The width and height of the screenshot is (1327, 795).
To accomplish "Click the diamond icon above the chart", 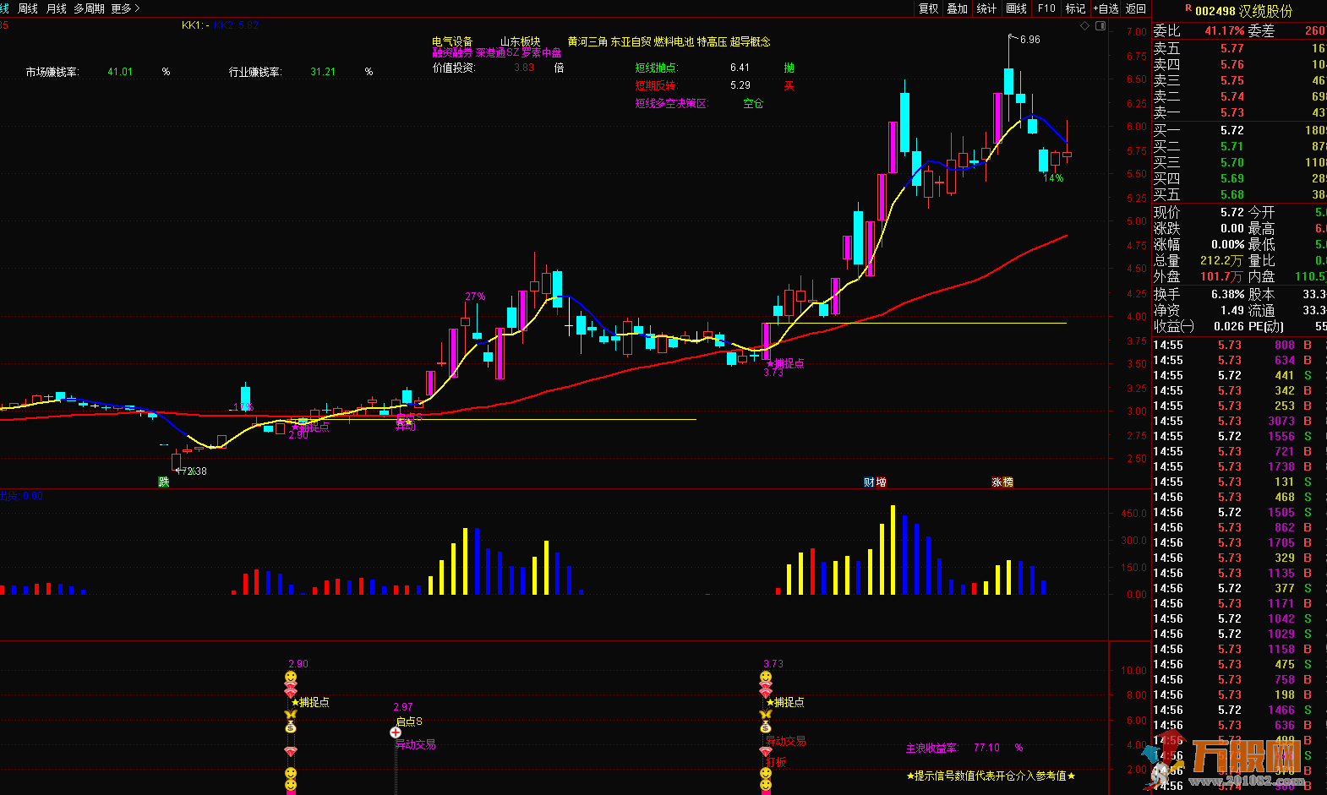I will pos(1085,25).
